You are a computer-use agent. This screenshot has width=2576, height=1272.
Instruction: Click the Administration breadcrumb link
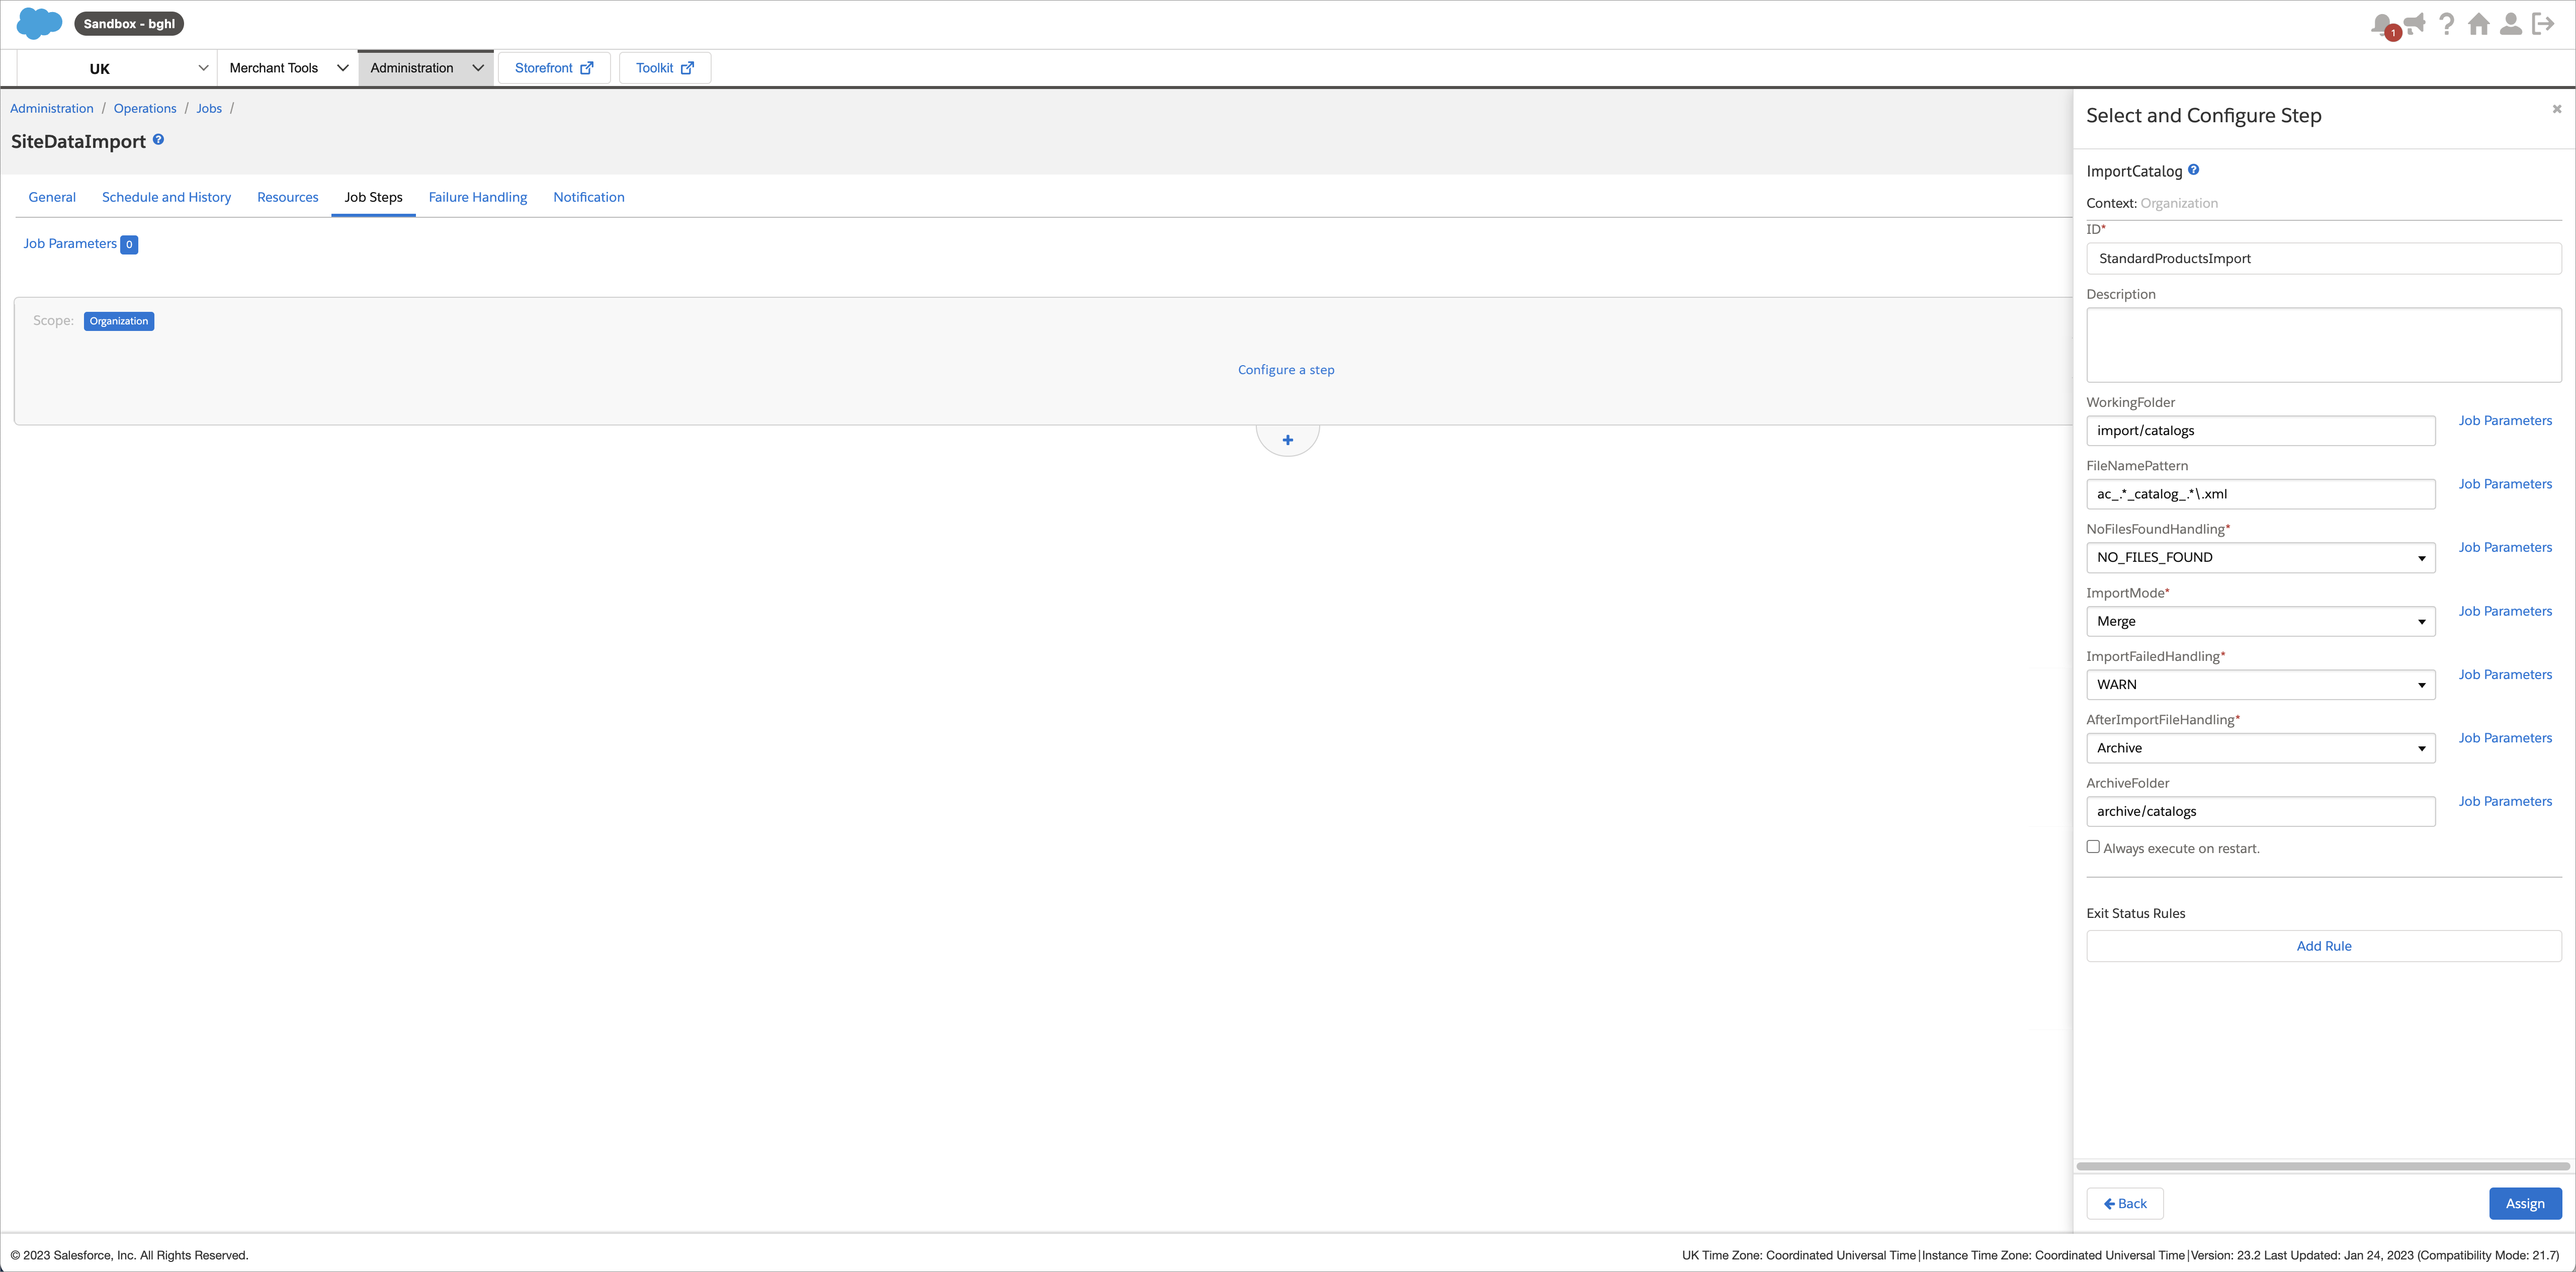52,108
